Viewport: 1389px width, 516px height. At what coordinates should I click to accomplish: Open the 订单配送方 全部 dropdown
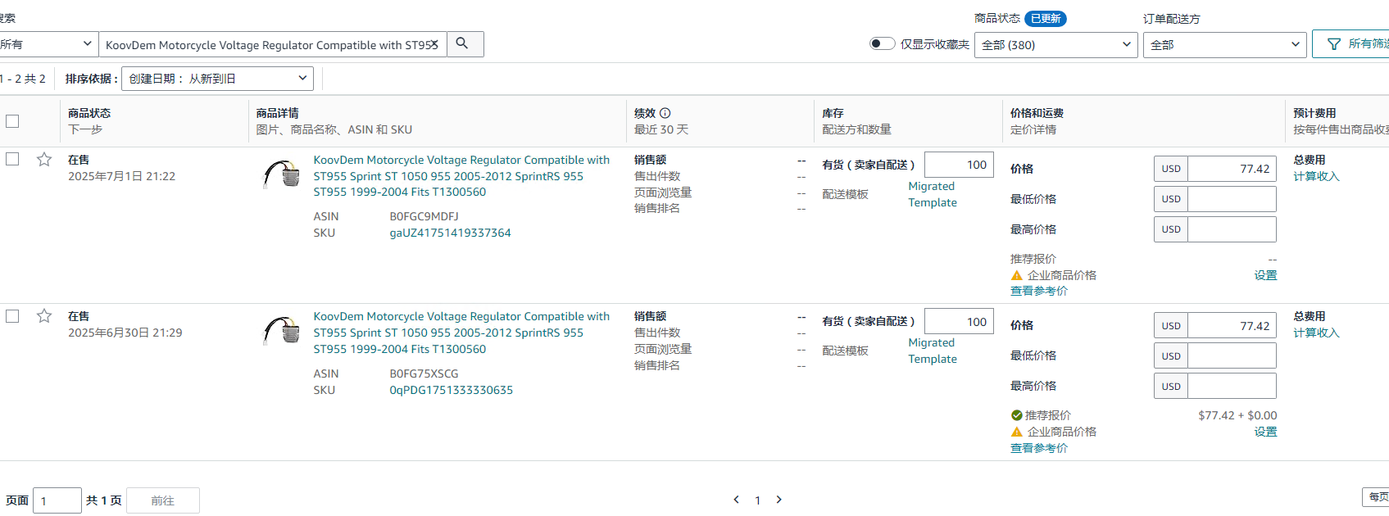1224,45
